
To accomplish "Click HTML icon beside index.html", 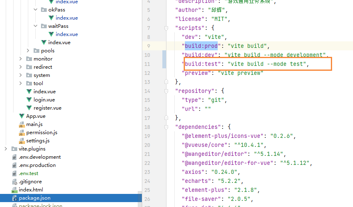I will click(14, 190).
